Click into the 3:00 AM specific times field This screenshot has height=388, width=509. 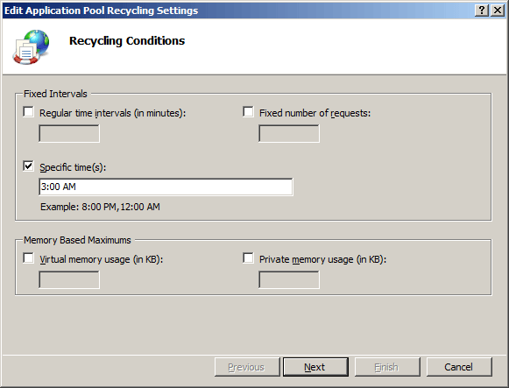coord(166,187)
